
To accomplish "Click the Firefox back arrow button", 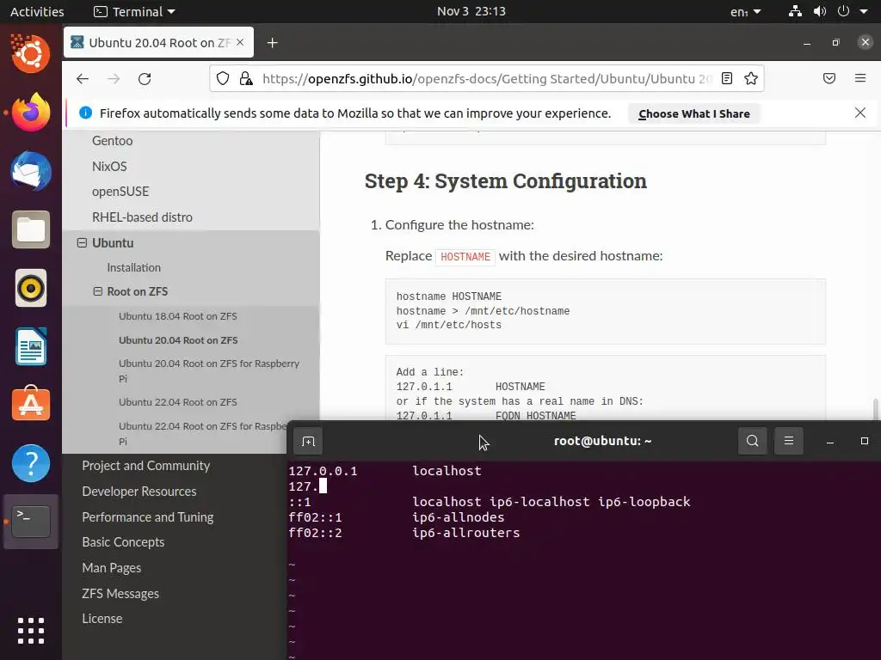I will (x=83, y=79).
